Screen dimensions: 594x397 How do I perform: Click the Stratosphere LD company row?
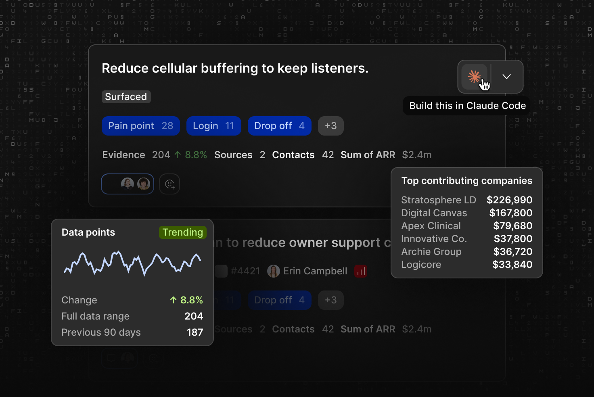click(x=467, y=200)
